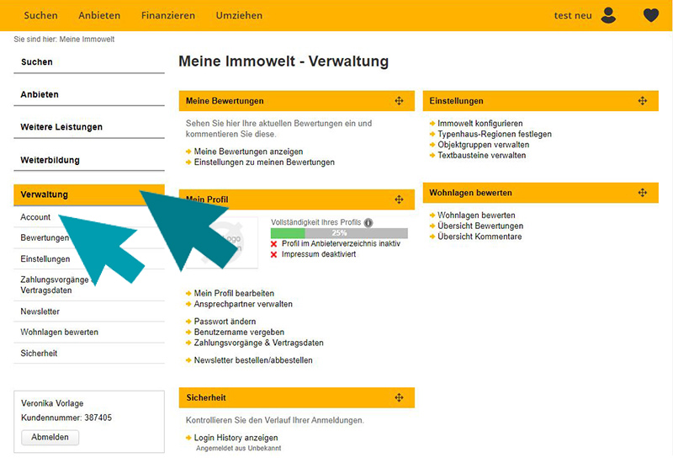Open the Umziehen top menu

tap(239, 15)
